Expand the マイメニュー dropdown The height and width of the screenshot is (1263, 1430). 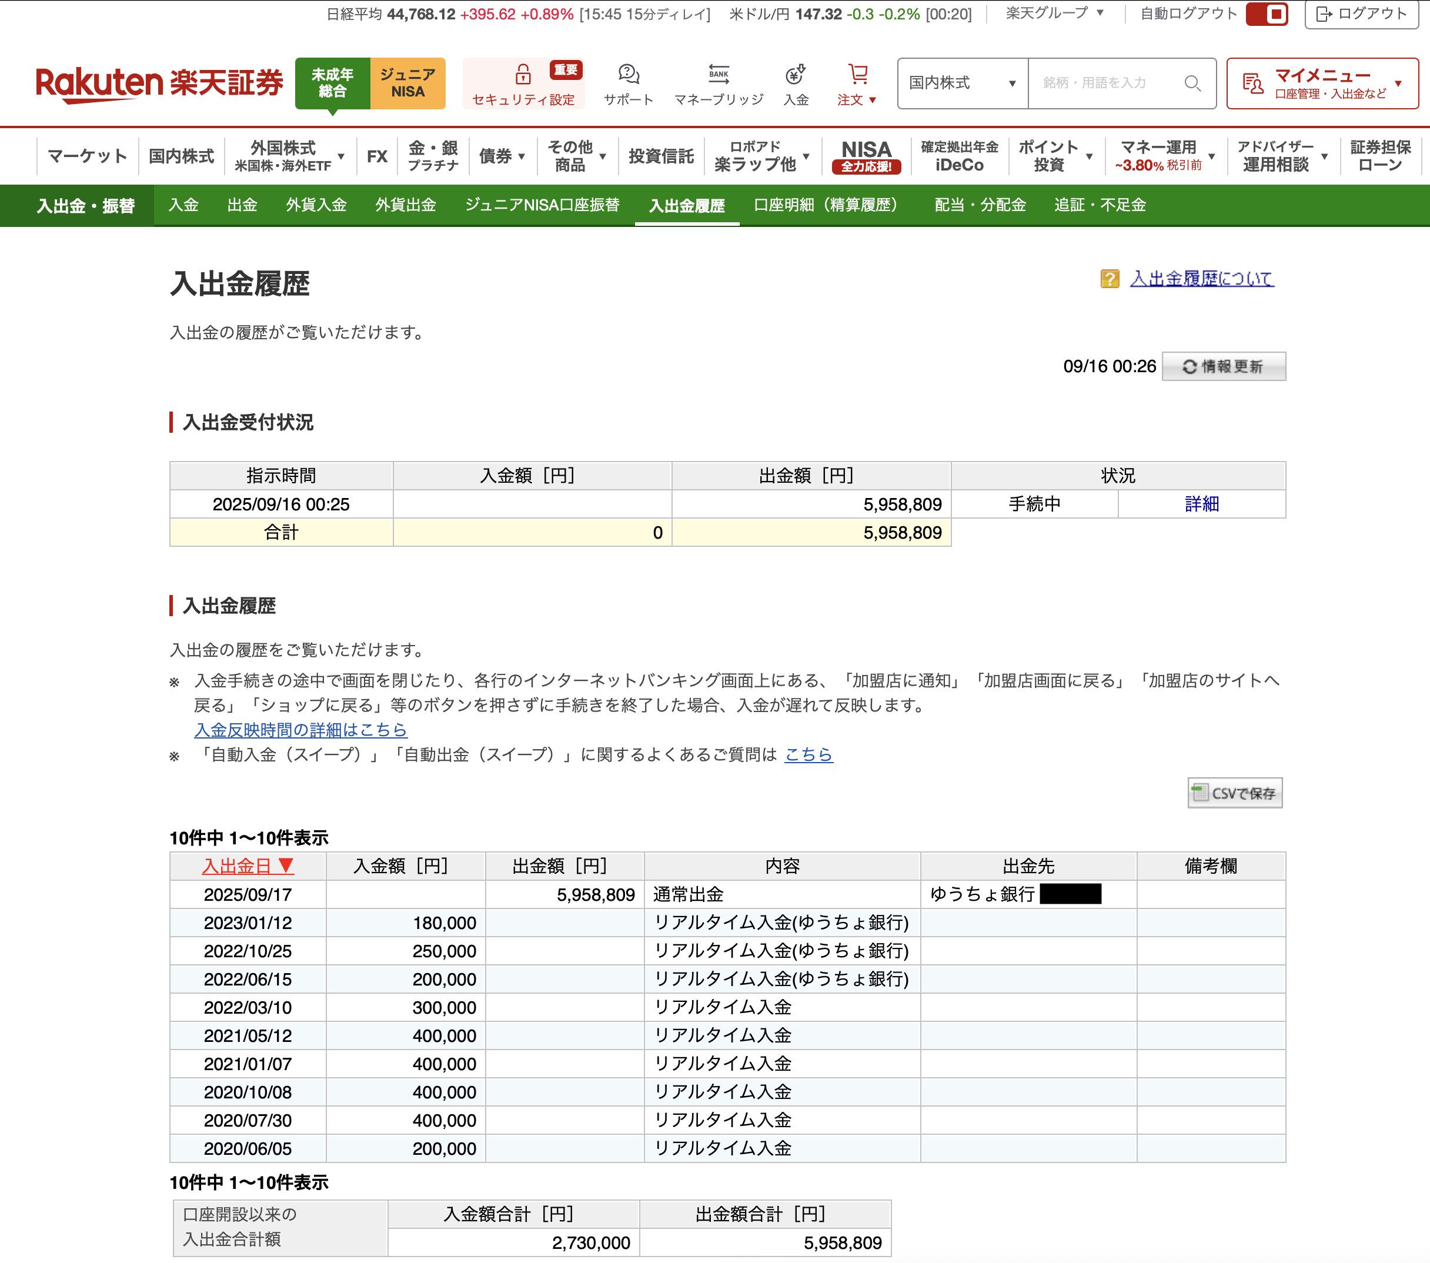point(1322,83)
